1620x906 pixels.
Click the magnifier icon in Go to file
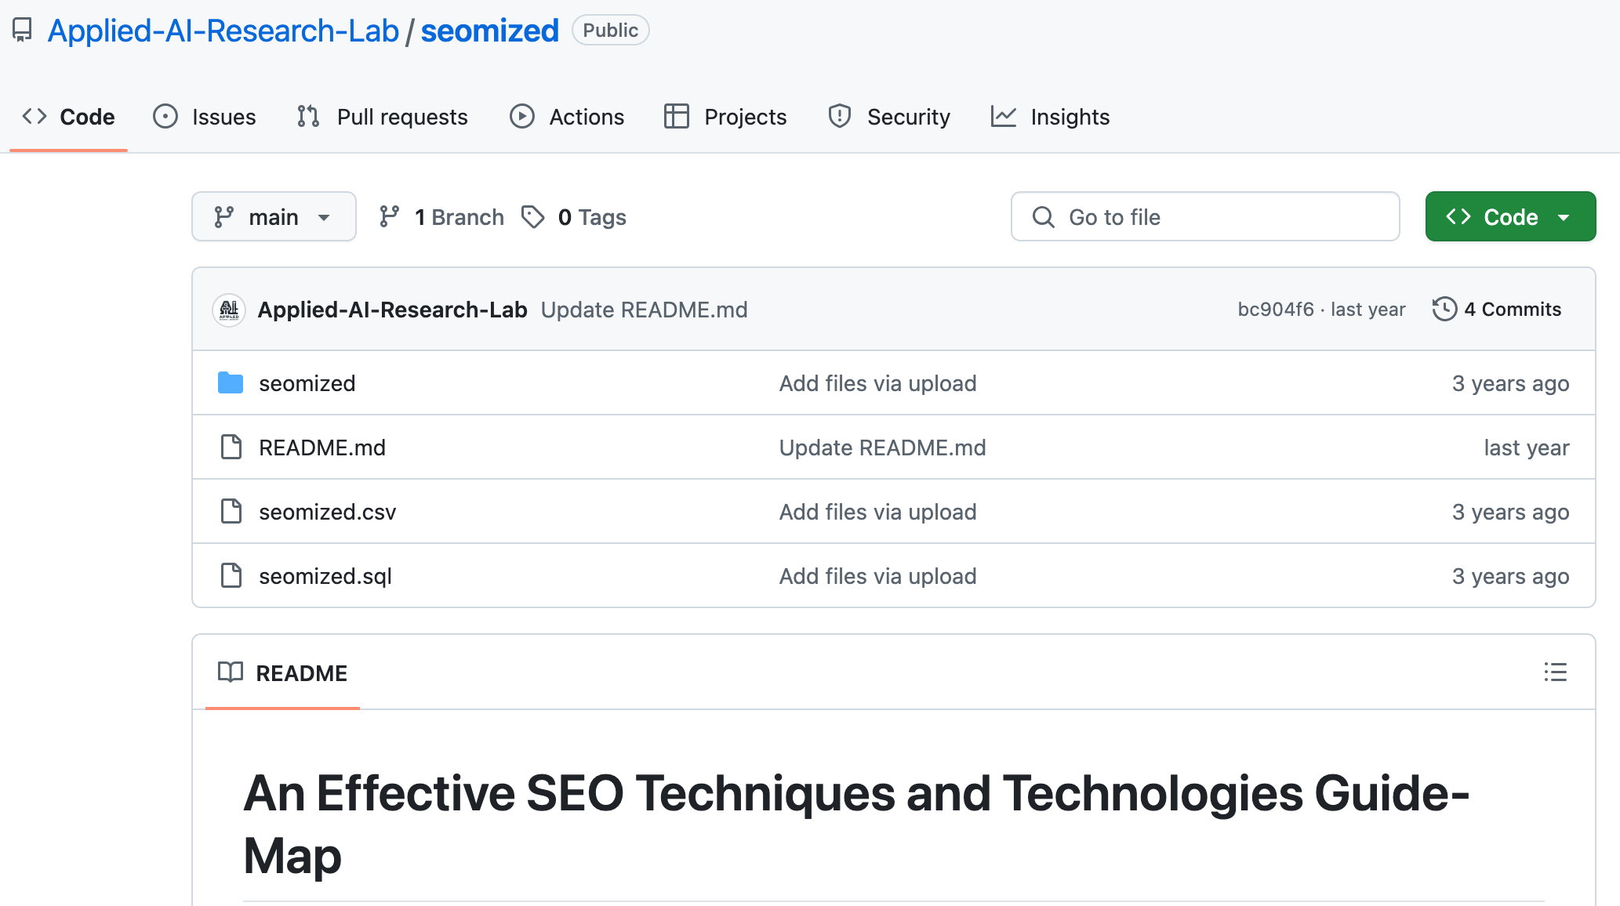click(1043, 217)
